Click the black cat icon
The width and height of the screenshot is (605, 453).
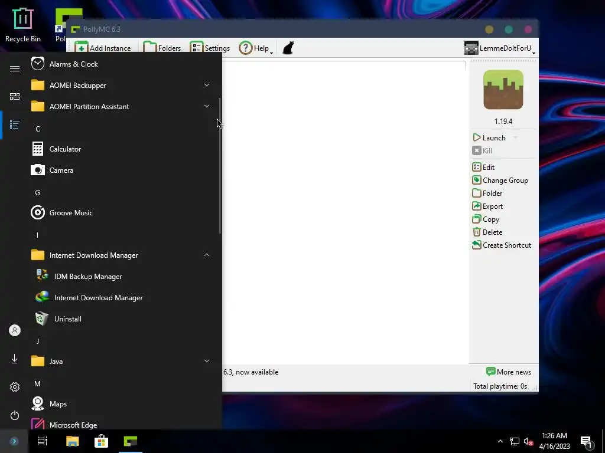288,48
